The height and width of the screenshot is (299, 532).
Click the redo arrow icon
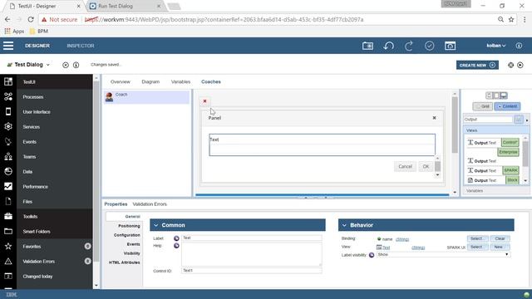click(x=409, y=46)
